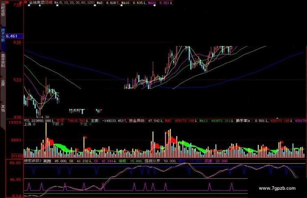Viewport: 307px width, 198px height.
Task: Click the 买进 22.000 value
Action: tap(216, 161)
